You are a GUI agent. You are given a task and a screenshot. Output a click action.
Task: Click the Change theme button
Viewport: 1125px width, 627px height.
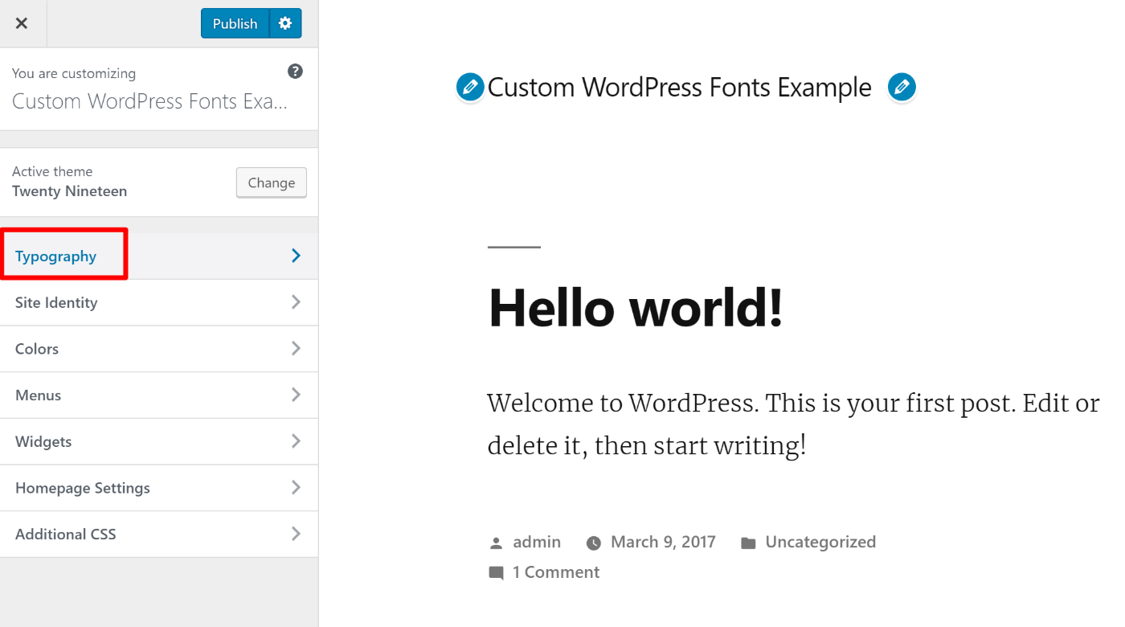[x=271, y=182]
